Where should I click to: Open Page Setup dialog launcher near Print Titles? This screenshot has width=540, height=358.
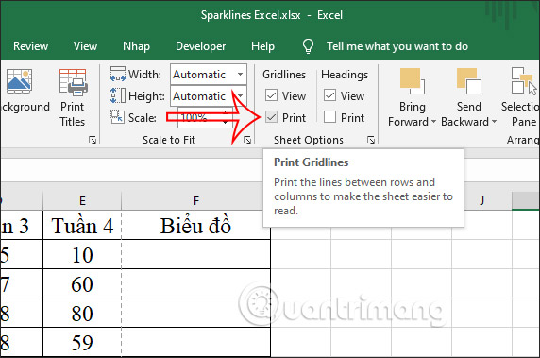click(x=93, y=140)
